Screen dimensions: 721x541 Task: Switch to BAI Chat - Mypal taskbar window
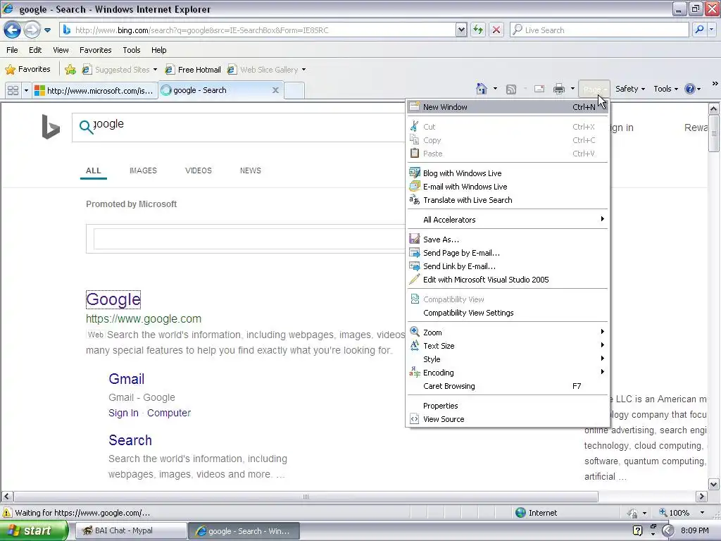pyautogui.click(x=130, y=531)
